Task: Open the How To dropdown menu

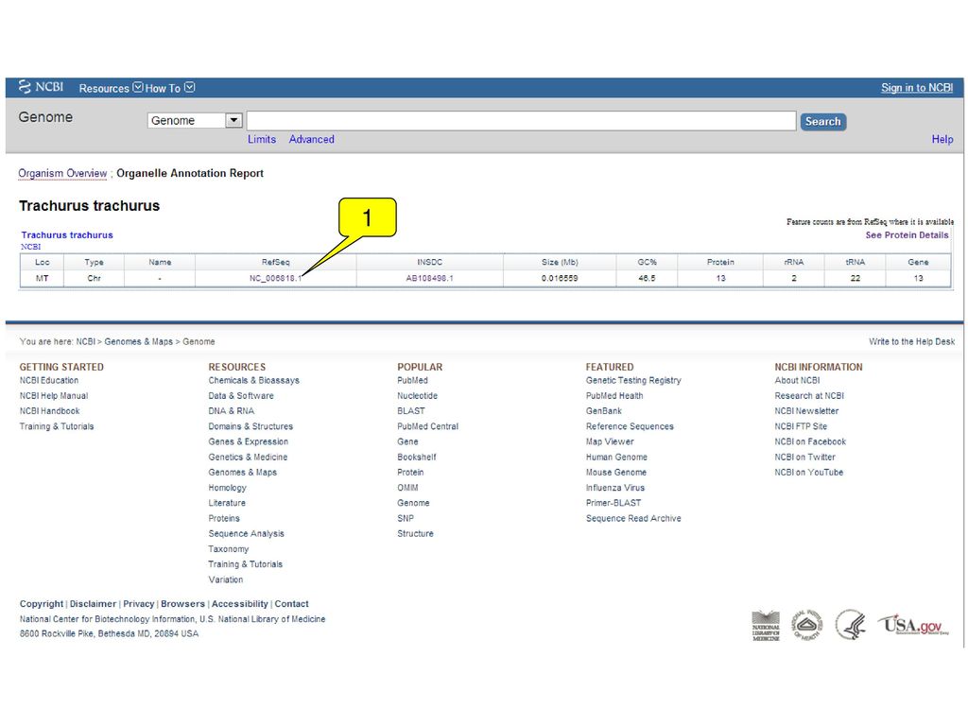Action: 170,88
